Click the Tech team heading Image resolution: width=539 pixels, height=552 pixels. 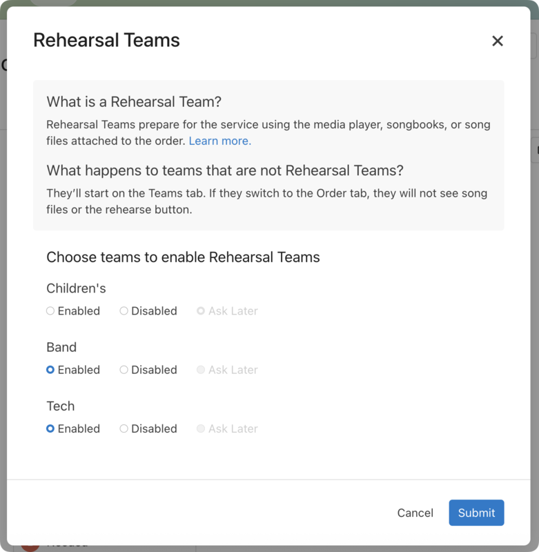[60, 406]
